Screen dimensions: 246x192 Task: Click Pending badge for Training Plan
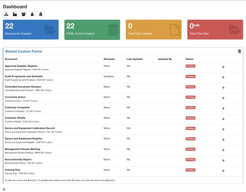pyautogui.click(x=191, y=170)
